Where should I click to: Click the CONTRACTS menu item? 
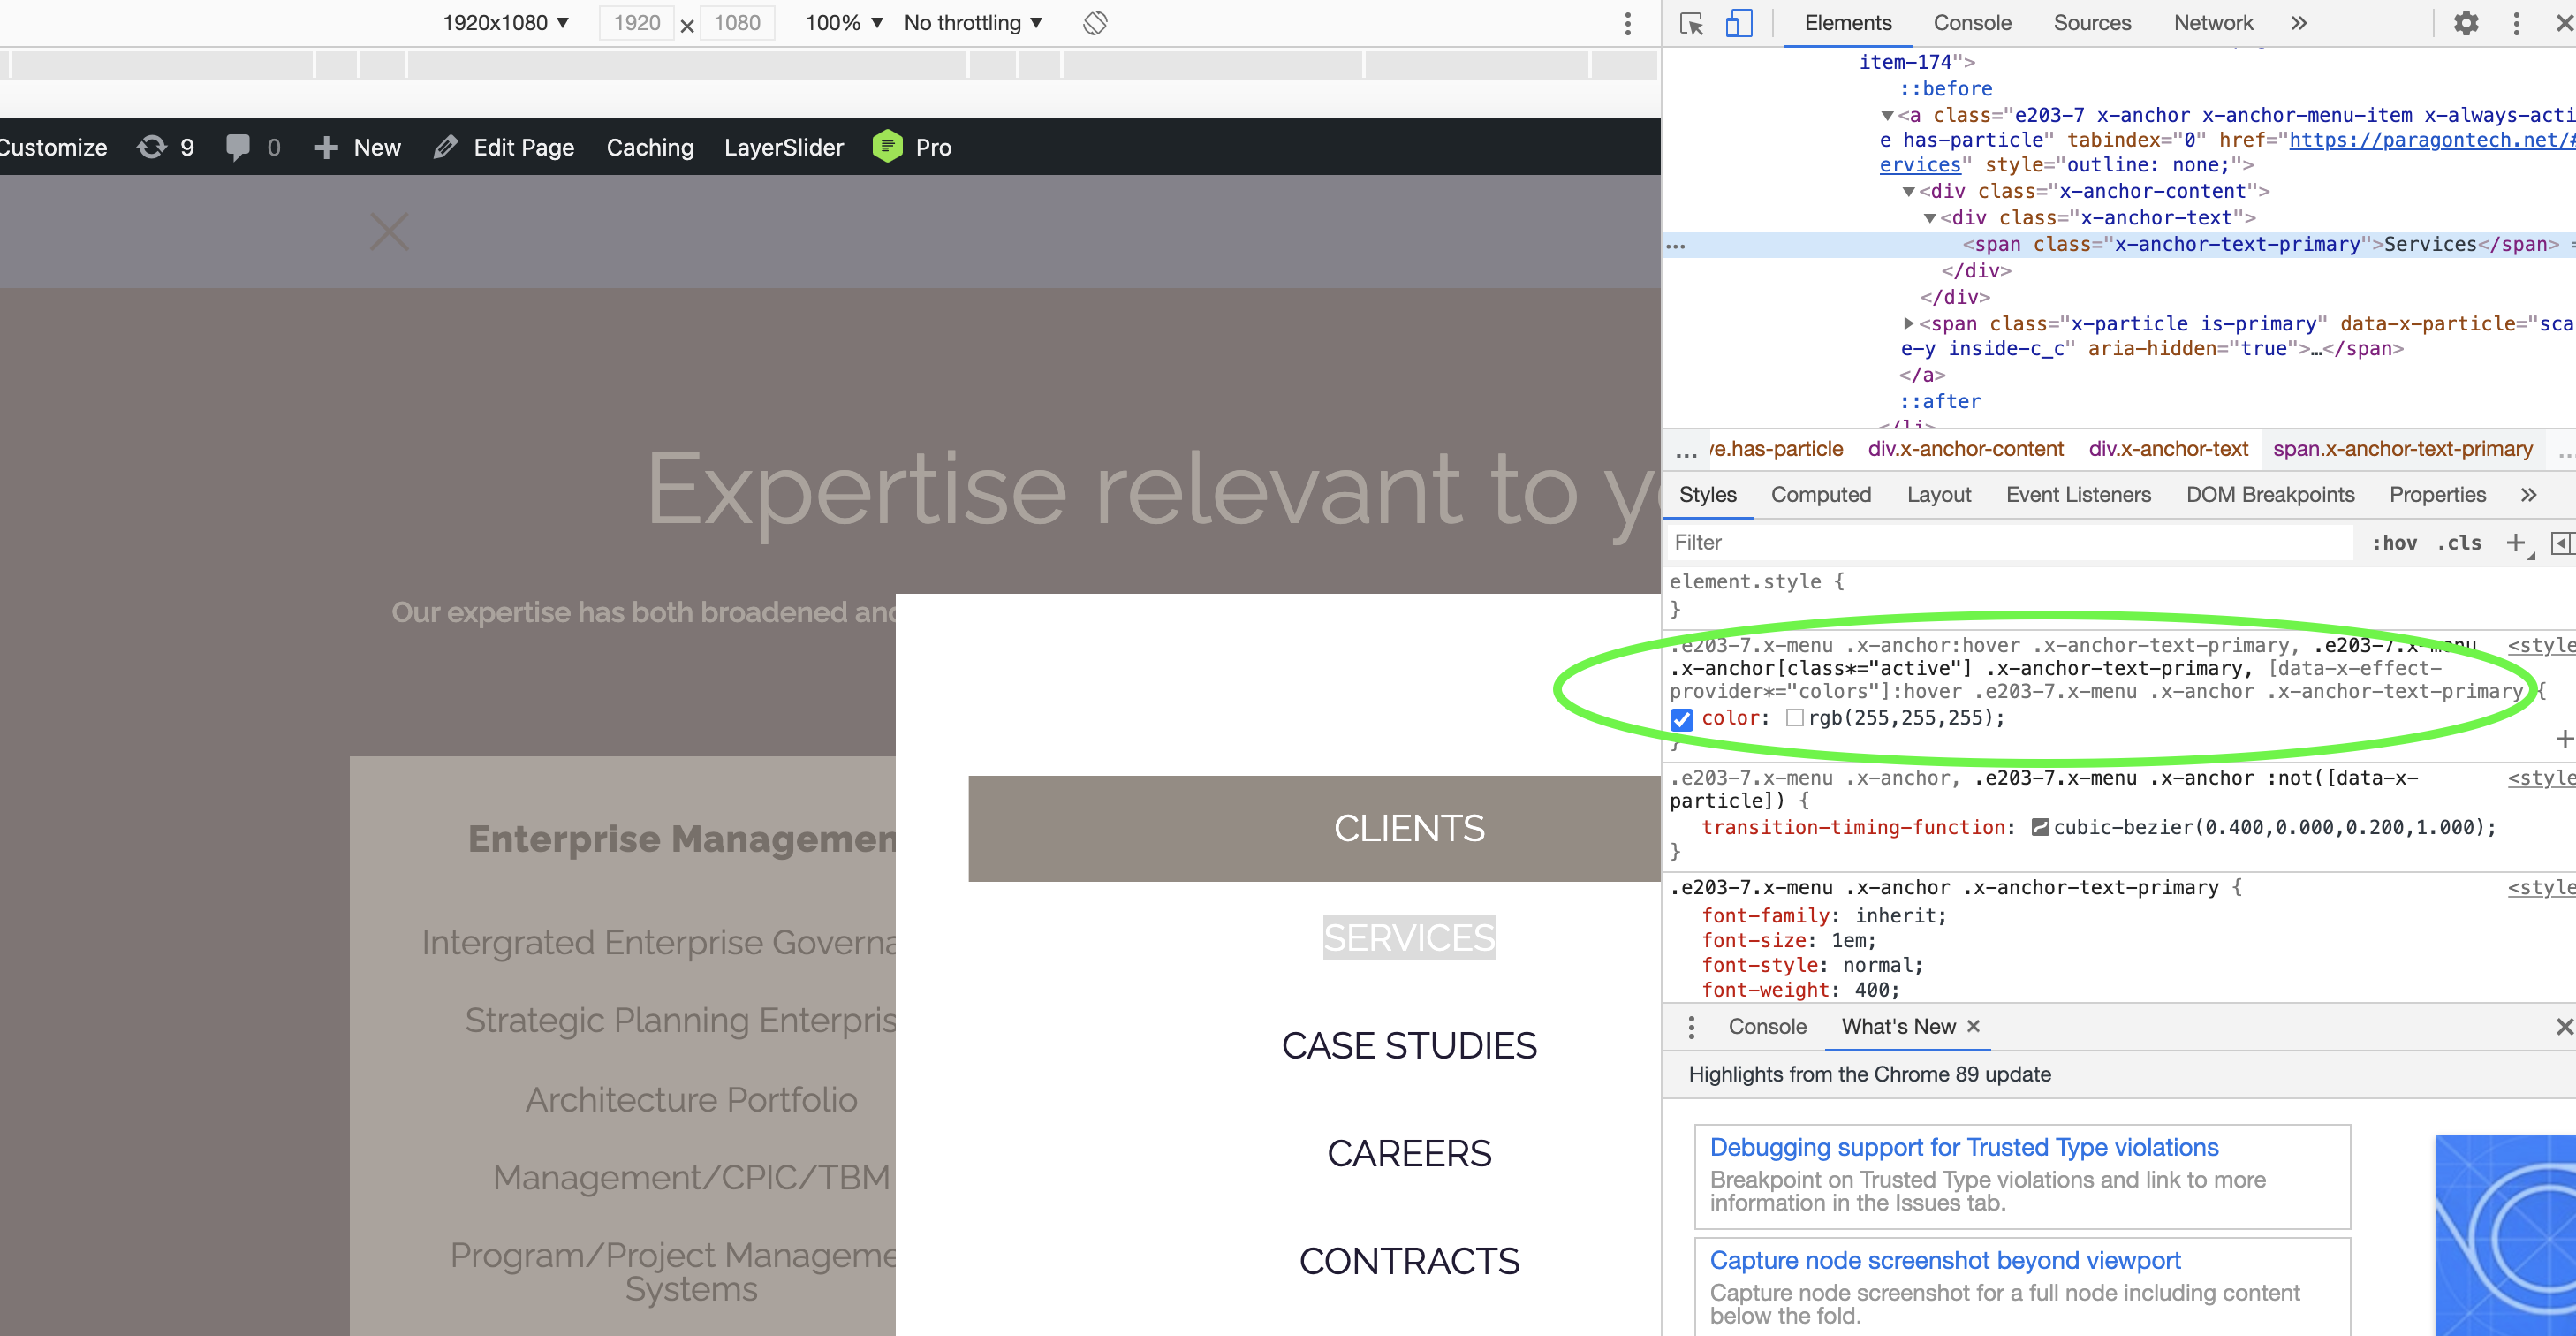point(1408,1262)
